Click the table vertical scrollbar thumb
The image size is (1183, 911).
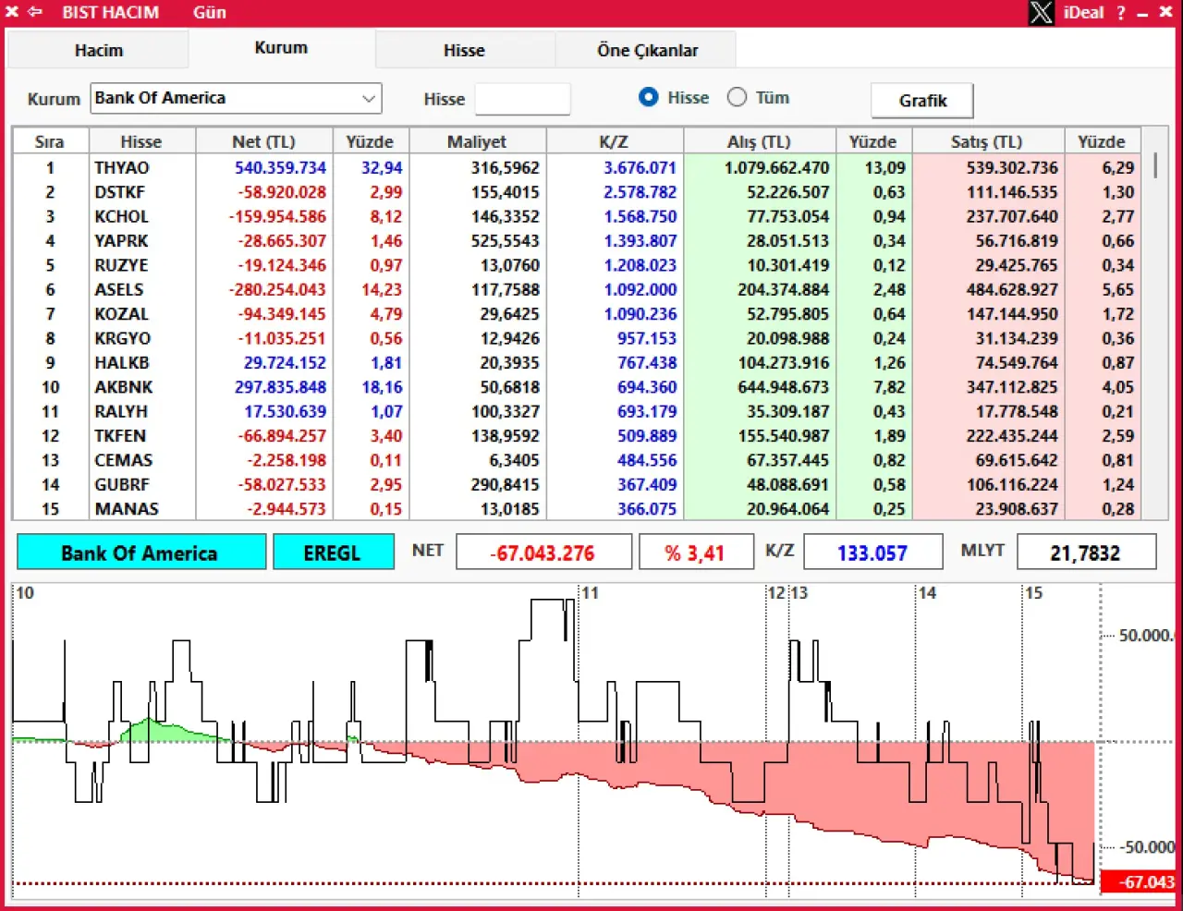coord(1155,166)
